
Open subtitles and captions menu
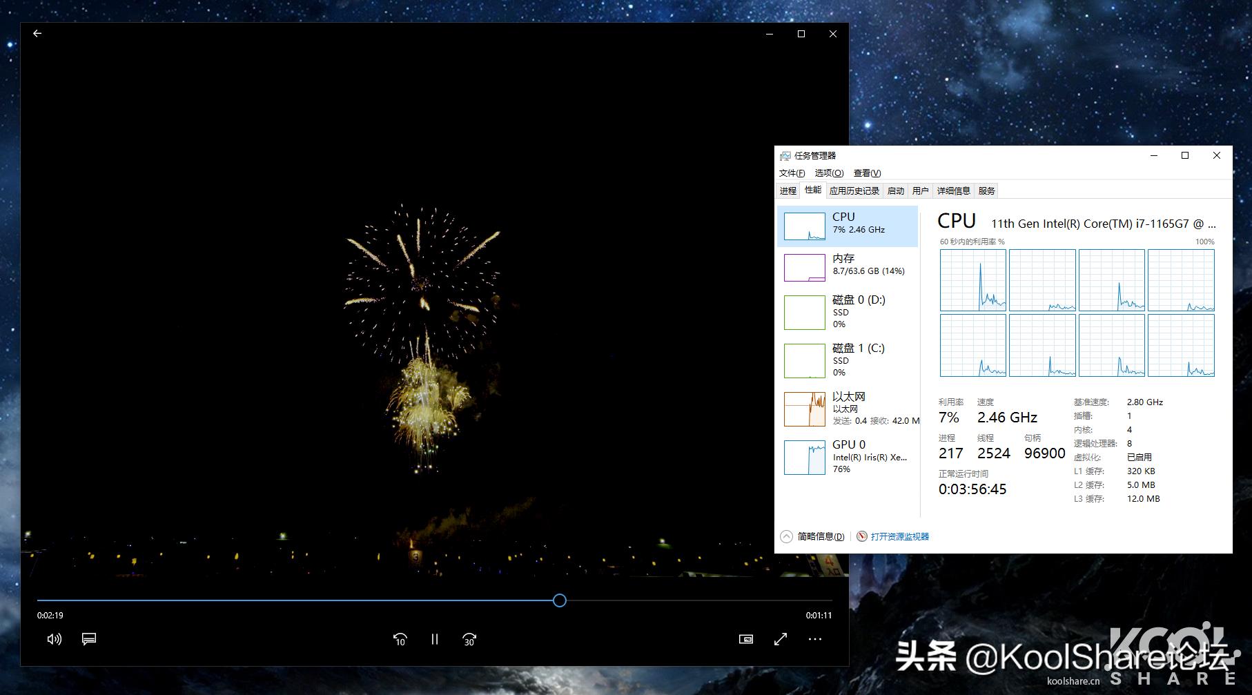89,639
